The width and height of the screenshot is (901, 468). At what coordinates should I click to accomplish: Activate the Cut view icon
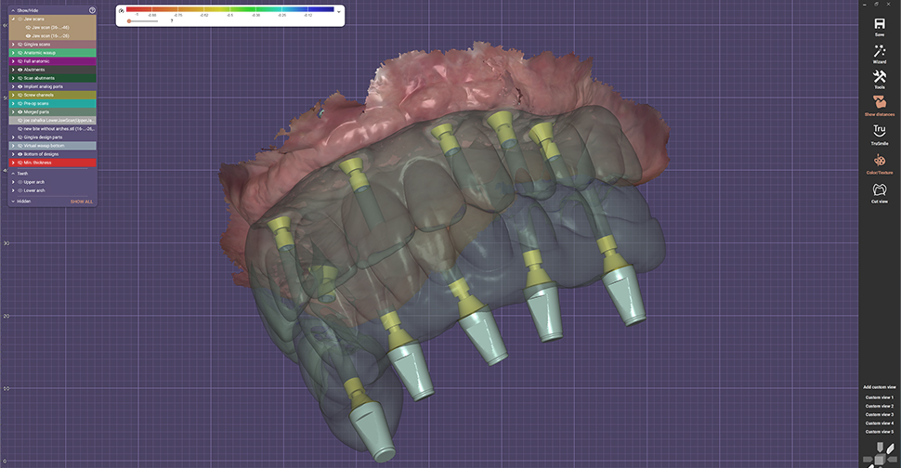[879, 189]
